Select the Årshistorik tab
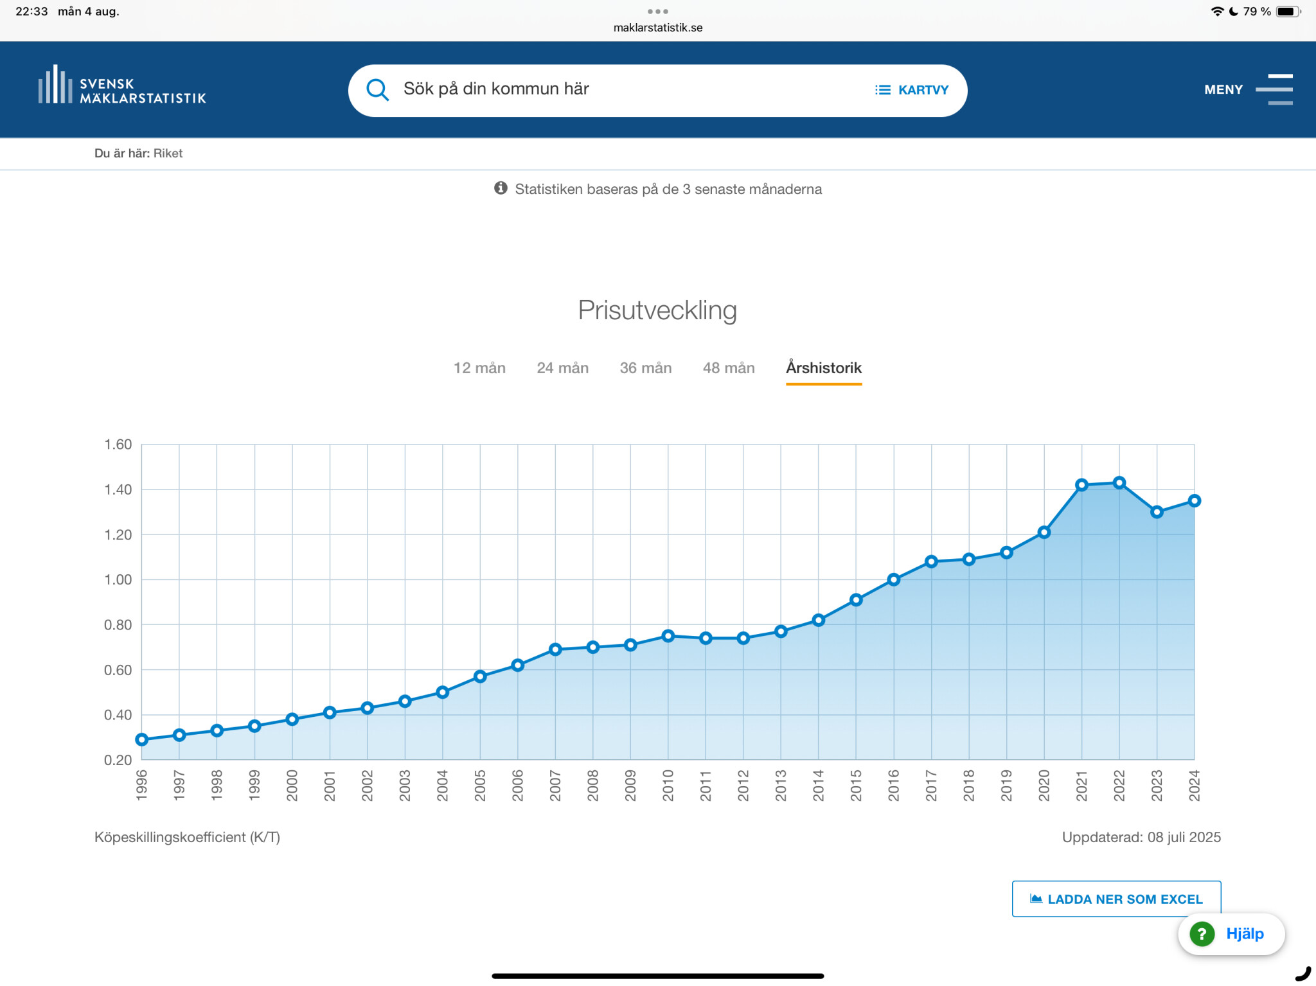This screenshot has height=986, width=1316. point(823,368)
